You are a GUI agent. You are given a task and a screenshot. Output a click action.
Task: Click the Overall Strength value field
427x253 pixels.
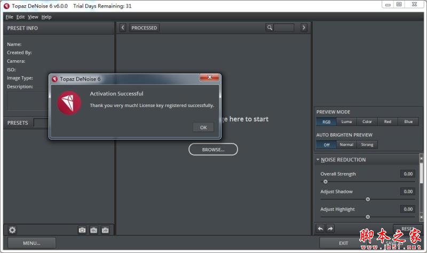(x=408, y=174)
